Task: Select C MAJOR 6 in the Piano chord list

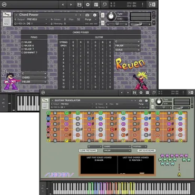Action: coord(27,46)
